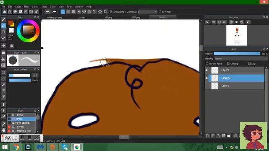Open the Window menu
The width and height of the screenshot is (269, 151).
tap(79, 7)
